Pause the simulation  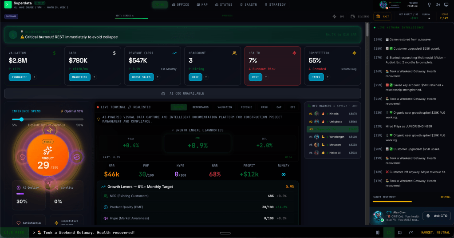378,232
